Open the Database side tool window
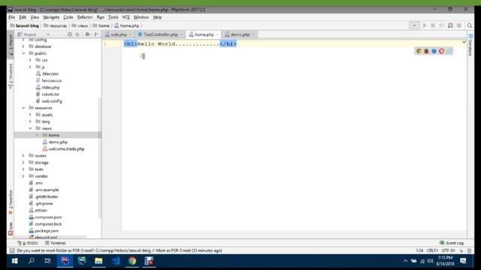The width and height of the screenshot is (481, 270). click(x=470, y=45)
